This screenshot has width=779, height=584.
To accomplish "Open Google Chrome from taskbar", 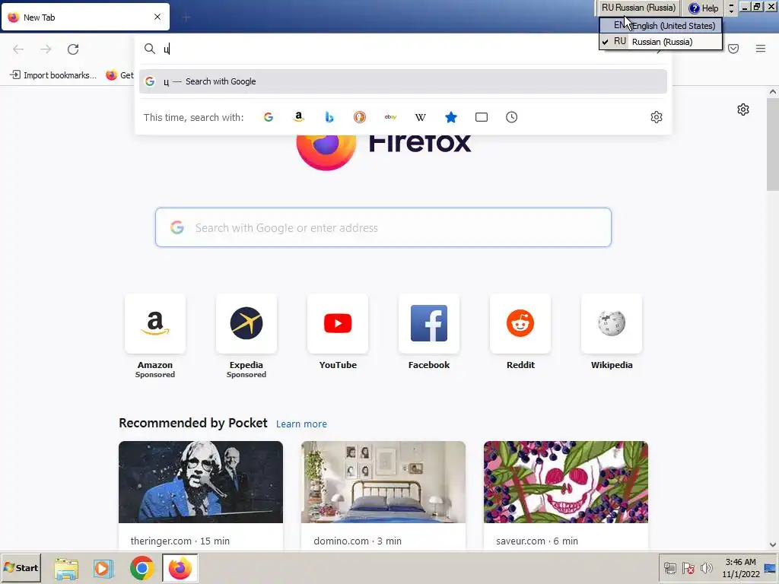I will pyautogui.click(x=141, y=568).
